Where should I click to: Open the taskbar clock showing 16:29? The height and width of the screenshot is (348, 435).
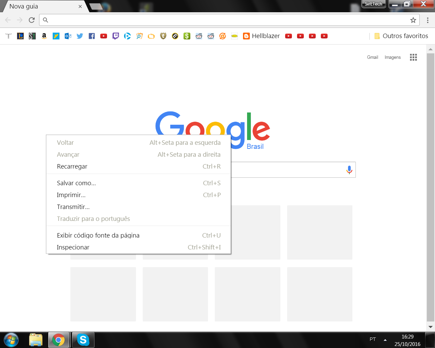pyautogui.click(x=407, y=340)
